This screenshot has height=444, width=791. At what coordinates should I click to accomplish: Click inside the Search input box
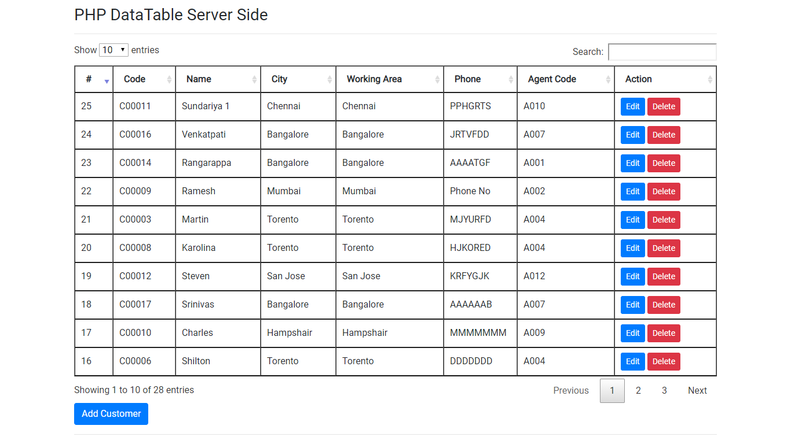coord(662,51)
